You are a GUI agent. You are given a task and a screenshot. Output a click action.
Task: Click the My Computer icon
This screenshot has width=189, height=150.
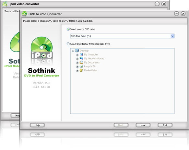(x=81, y=54)
